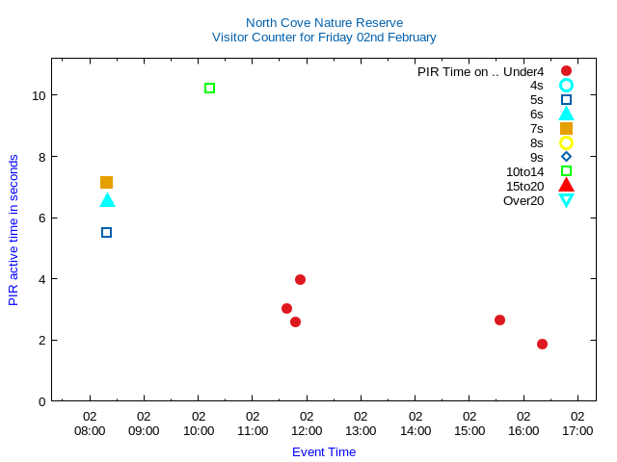Select the orange square data point near 7 seconds

(x=106, y=183)
